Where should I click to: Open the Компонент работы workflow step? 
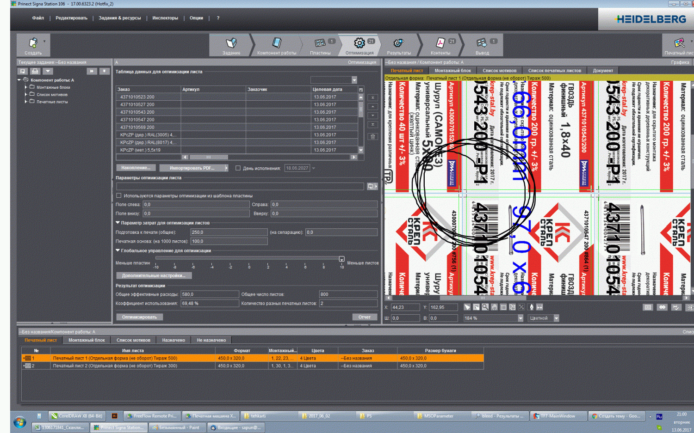[x=277, y=45]
